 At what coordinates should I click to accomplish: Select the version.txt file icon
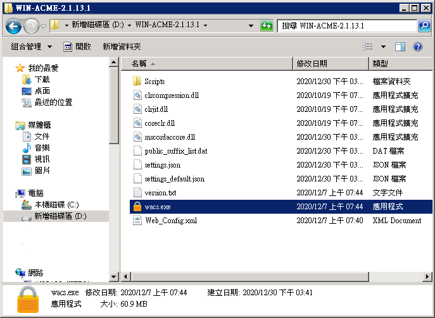coord(137,193)
